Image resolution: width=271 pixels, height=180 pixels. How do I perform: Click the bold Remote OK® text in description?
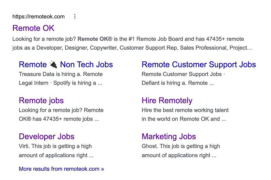[95, 39]
